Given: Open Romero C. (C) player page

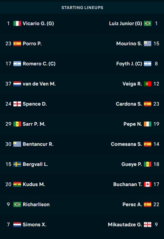Looking at the screenshot, I should pos(39,64).
